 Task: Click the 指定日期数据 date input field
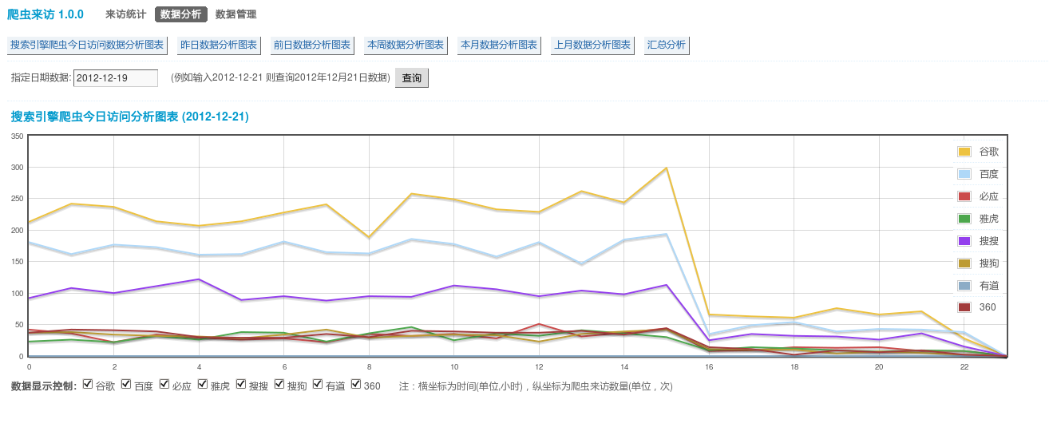[116, 78]
